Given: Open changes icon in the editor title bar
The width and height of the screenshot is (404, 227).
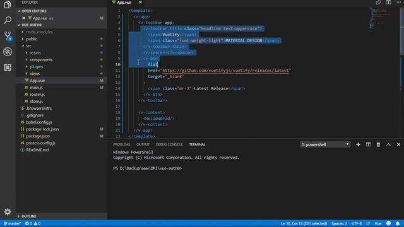Looking at the screenshot, I should pyautogui.click(x=378, y=3).
